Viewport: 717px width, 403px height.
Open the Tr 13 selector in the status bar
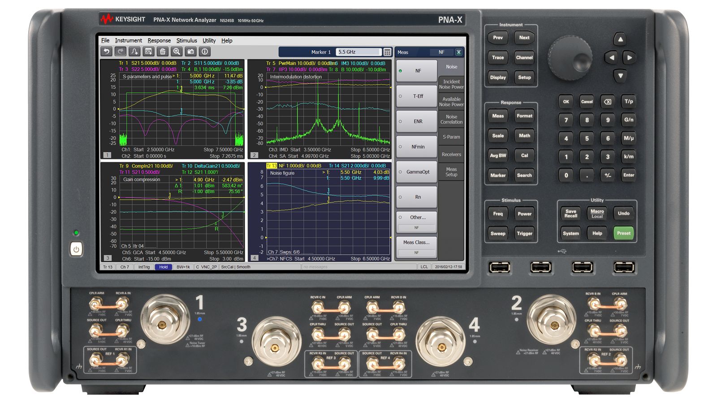tap(107, 267)
